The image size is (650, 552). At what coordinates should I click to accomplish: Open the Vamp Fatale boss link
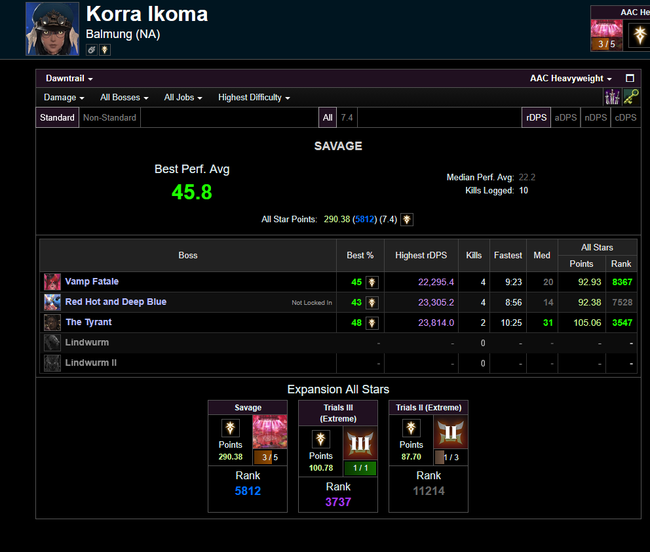pos(92,282)
